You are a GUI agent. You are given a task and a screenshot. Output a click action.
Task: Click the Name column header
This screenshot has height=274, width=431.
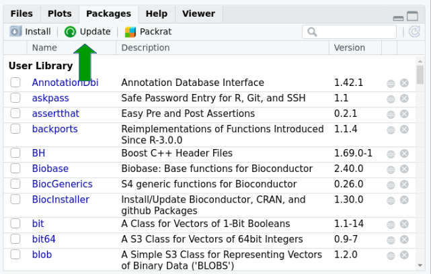coord(71,48)
